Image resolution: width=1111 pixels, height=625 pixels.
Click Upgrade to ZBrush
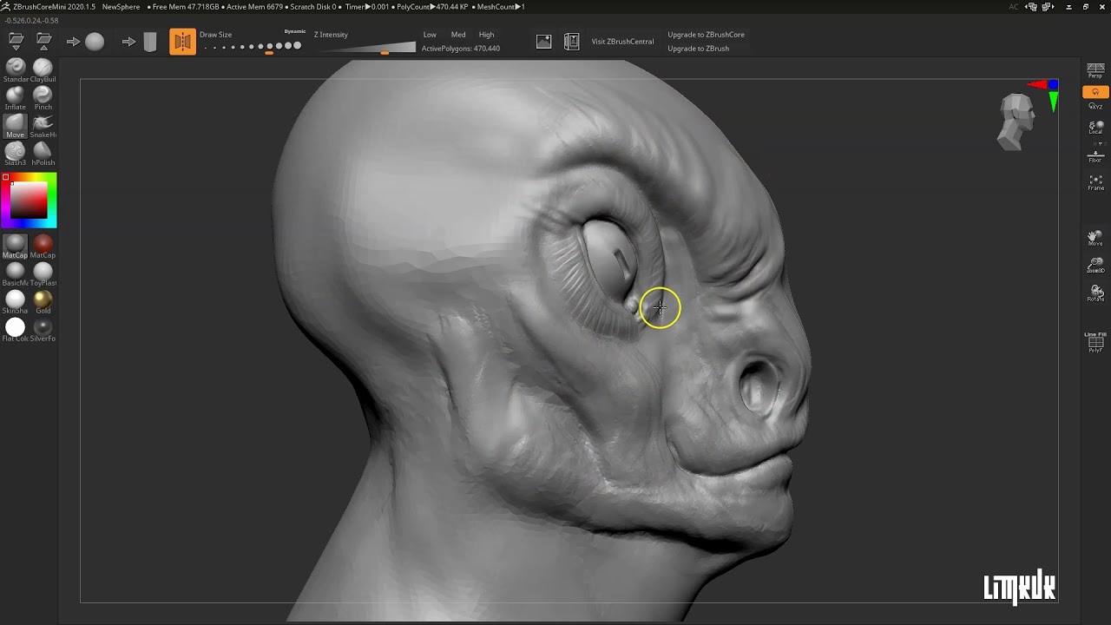click(698, 49)
